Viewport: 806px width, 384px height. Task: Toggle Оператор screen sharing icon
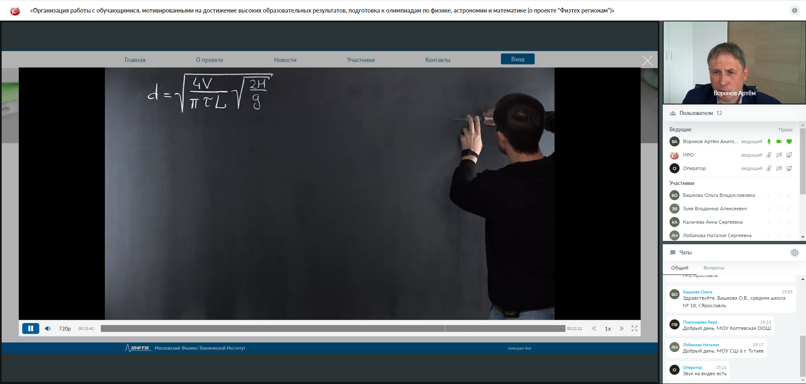[x=789, y=169]
